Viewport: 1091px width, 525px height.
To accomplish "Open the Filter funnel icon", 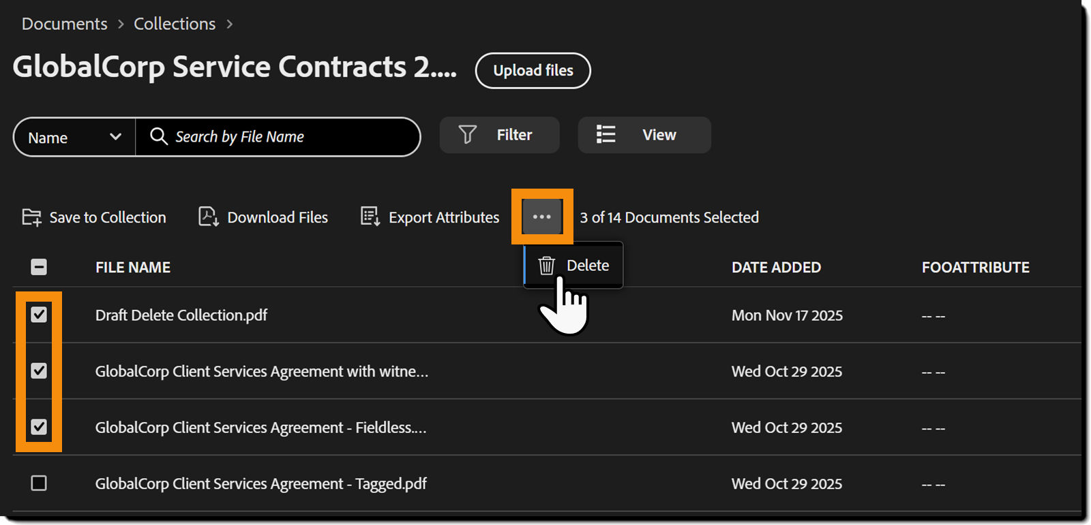I will (466, 135).
